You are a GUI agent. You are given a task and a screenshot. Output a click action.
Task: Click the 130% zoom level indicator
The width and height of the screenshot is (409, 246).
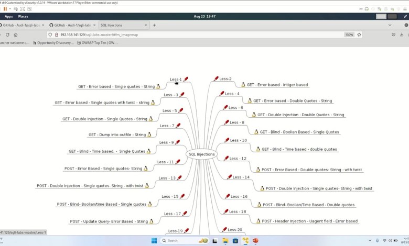tap(349, 35)
